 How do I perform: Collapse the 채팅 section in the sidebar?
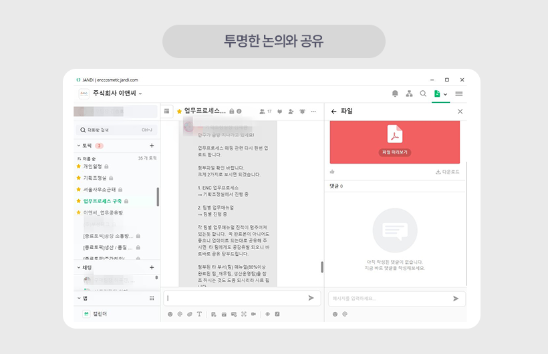78,267
